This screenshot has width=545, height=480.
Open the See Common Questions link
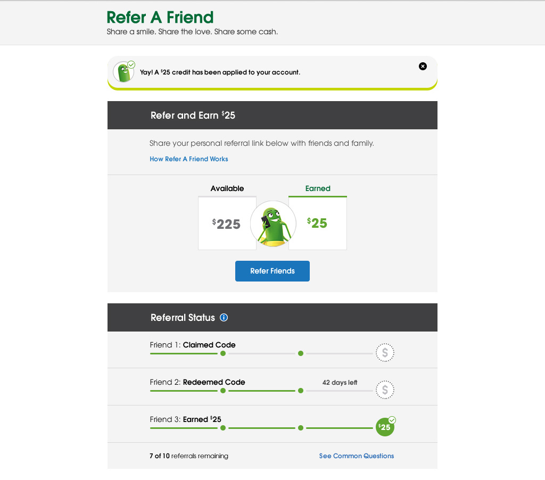pos(357,456)
